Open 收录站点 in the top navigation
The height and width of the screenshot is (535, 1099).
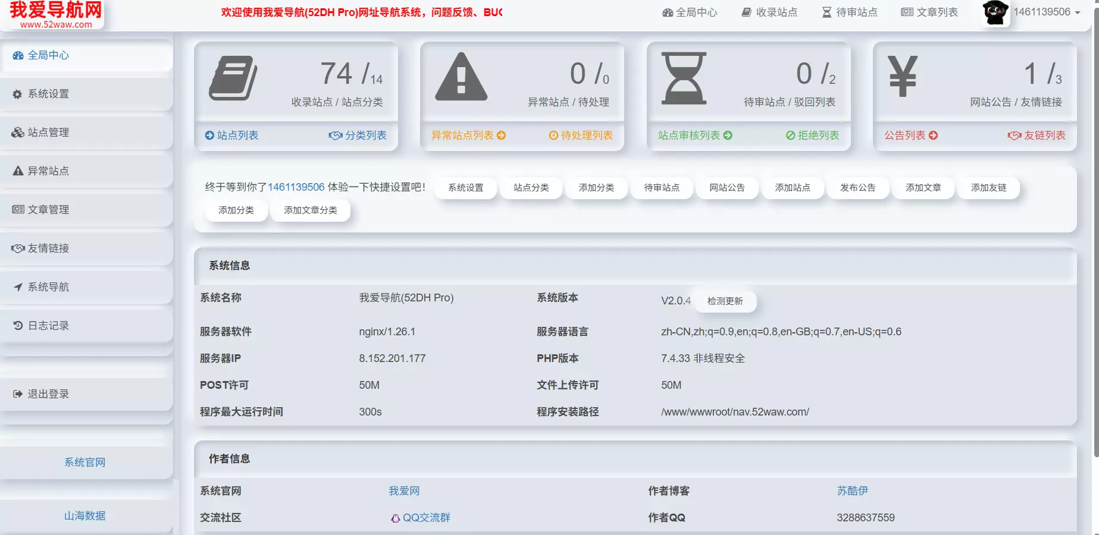pos(769,11)
